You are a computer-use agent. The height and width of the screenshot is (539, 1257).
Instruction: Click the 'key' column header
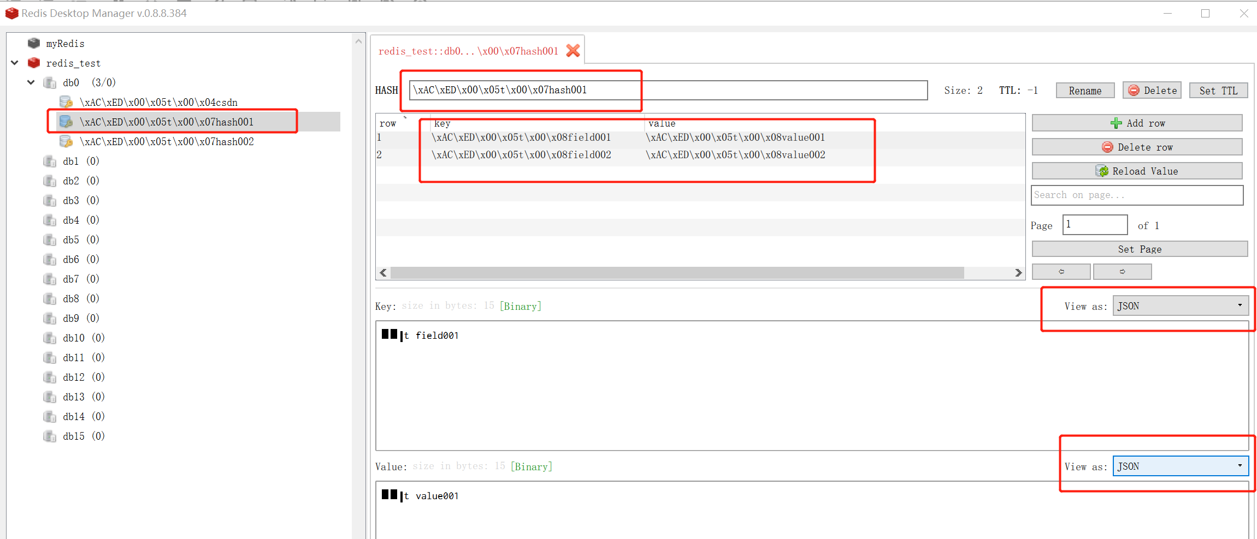(442, 123)
